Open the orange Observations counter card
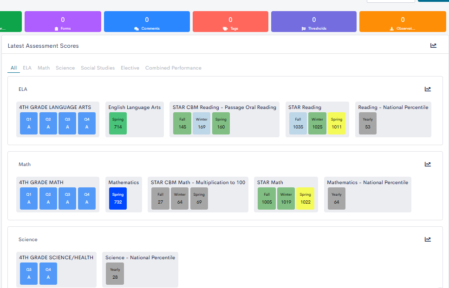Image resolution: width=449 pixels, height=288 pixels. tap(403, 21)
